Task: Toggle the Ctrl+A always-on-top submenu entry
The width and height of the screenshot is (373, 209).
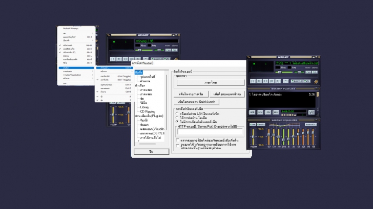Action: [x=114, y=85]
